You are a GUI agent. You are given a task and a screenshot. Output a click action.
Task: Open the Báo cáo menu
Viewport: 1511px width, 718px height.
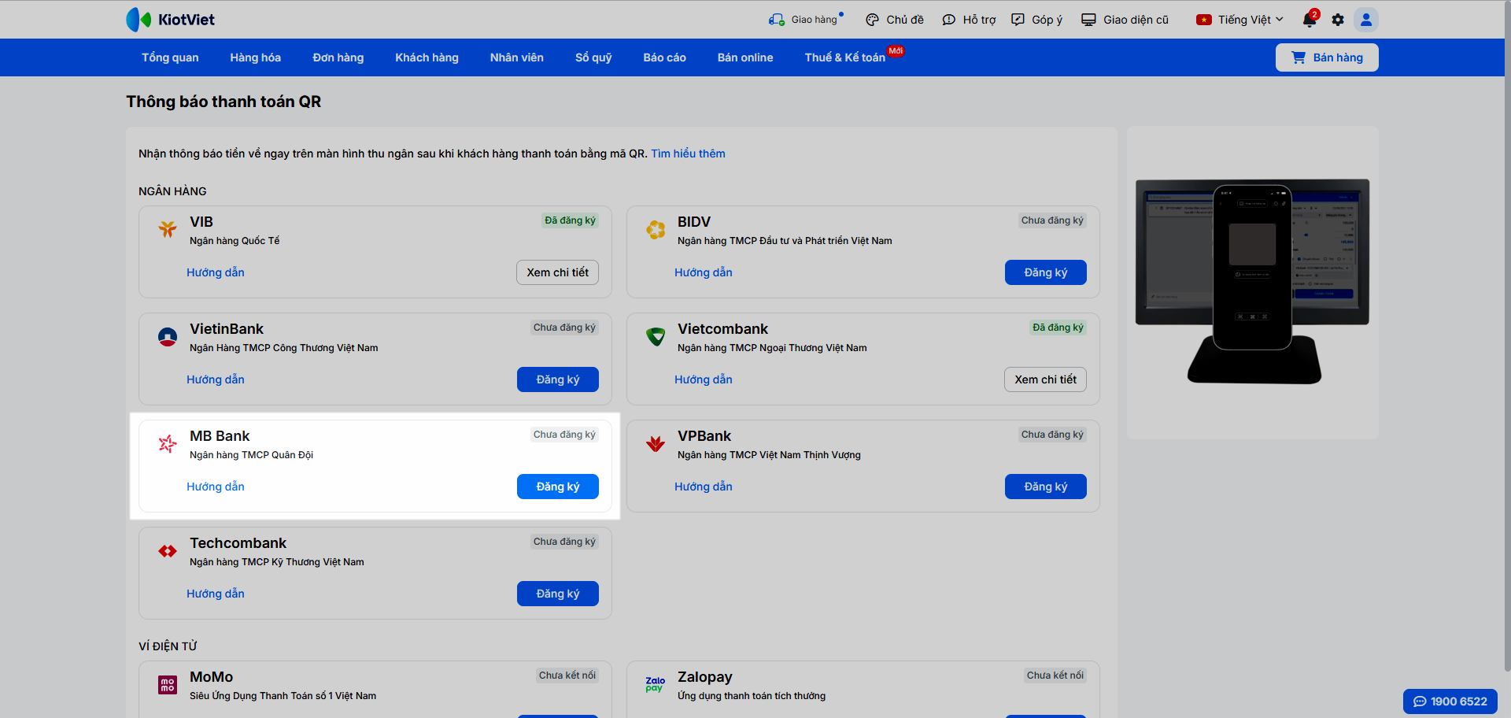(x=665, y=57)
